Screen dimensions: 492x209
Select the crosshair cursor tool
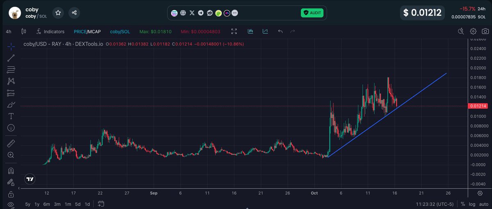click(x=11, y=46)
